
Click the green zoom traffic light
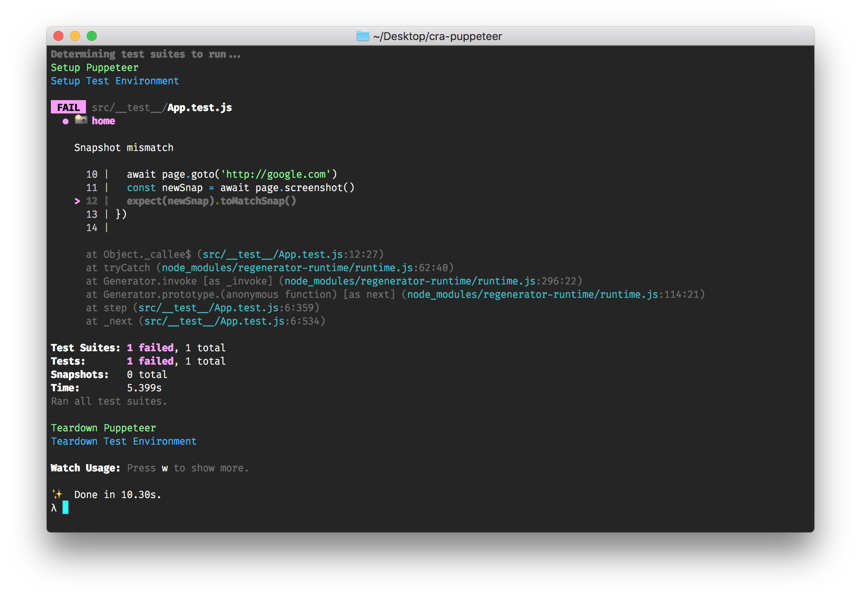tap(91, 36)
